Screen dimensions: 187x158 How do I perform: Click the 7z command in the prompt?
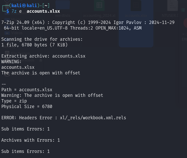(14, 11)
